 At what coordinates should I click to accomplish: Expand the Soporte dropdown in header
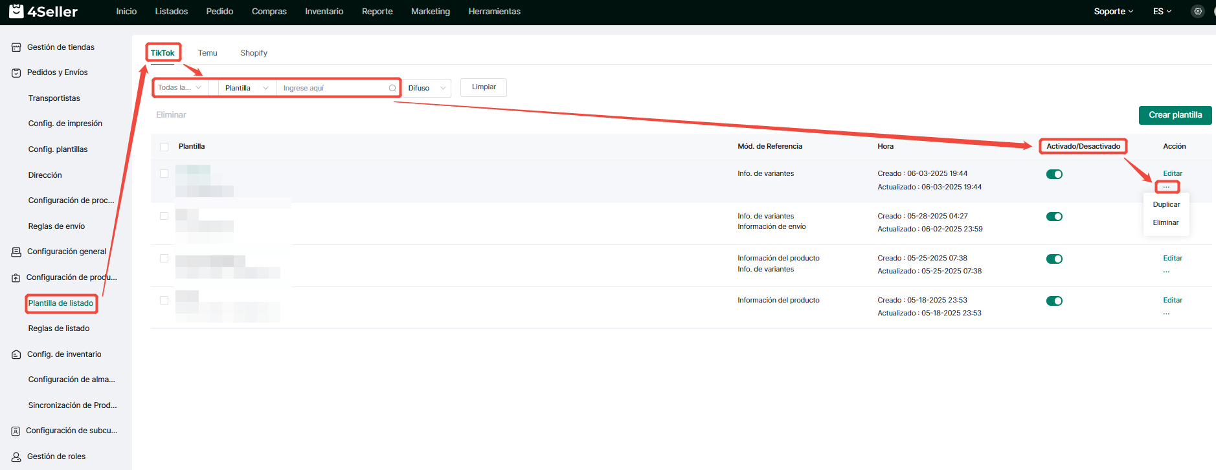pos(1113,11)
